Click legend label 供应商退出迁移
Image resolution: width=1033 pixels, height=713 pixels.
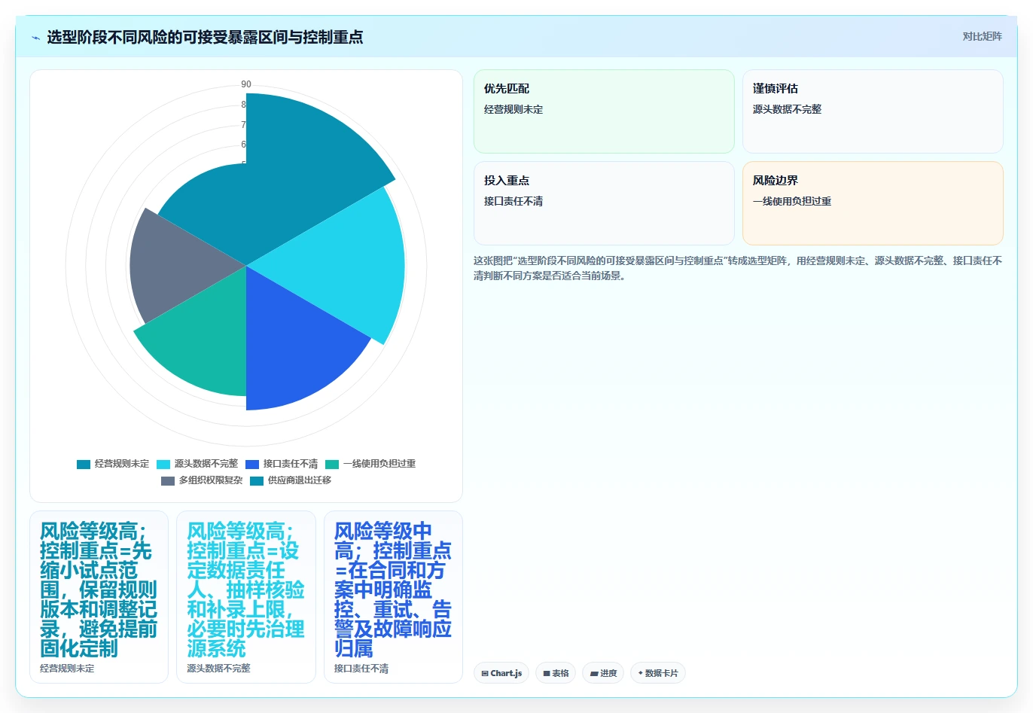click(x=300, y=480)
